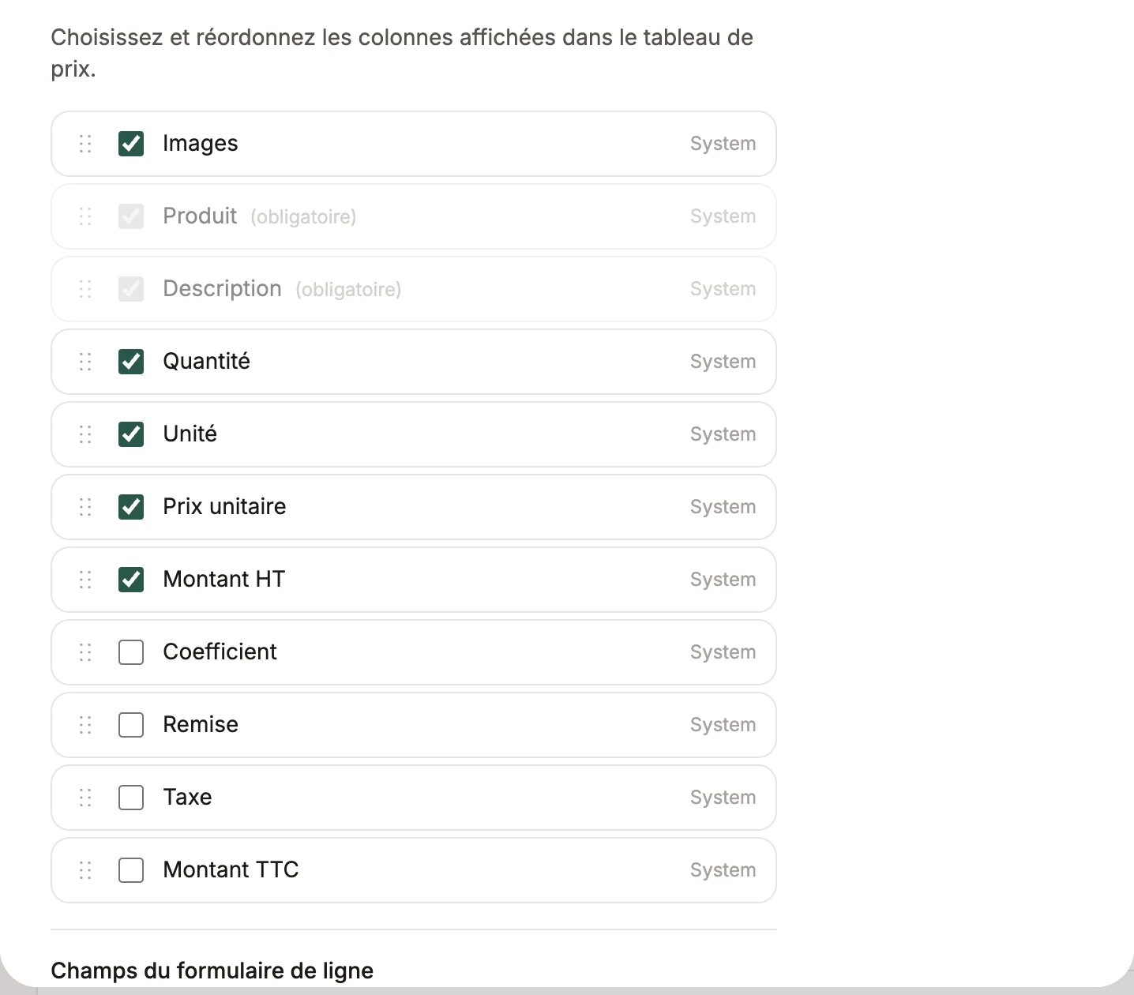
Task: Click the disabled Produit checkbox
Action: click(131, 216)
